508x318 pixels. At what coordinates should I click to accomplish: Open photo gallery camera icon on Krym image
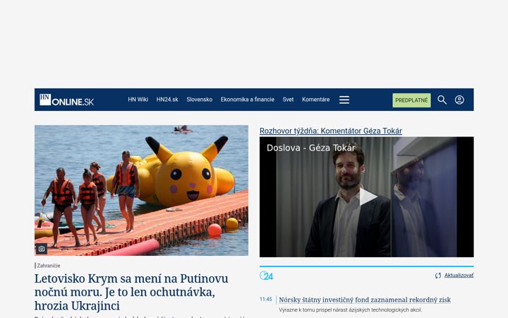pyautogui.click(x=42, y=249)
